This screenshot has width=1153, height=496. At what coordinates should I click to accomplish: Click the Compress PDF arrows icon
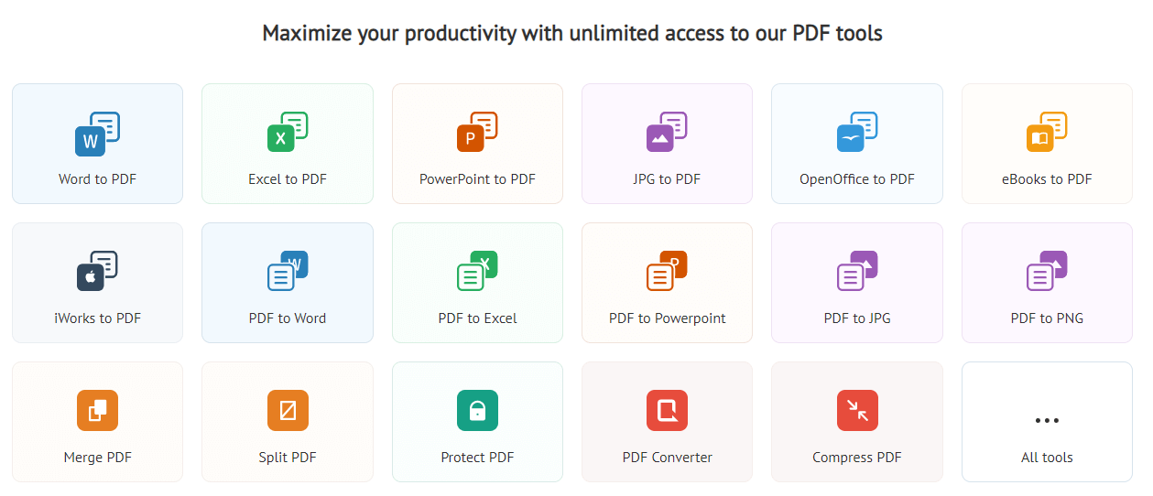tap(857, 410)
